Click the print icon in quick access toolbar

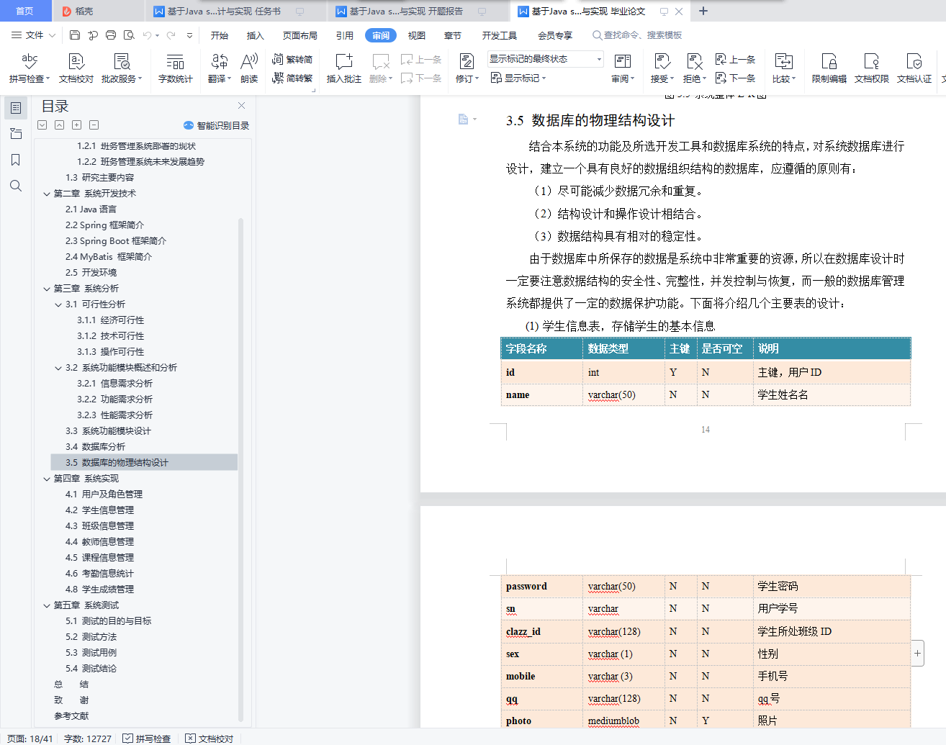click(111, 35)
